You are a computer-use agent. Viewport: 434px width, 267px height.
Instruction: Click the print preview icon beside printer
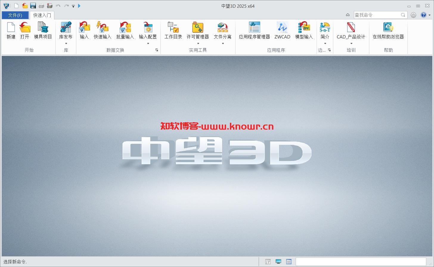50,6
